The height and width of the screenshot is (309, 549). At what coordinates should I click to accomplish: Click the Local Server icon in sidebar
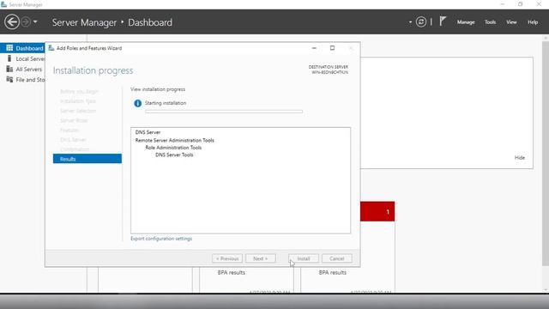9,58
